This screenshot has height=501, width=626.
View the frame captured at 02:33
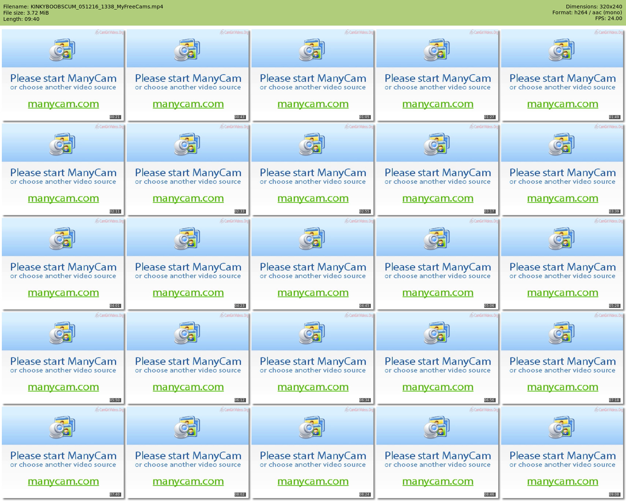pos(188,169)
